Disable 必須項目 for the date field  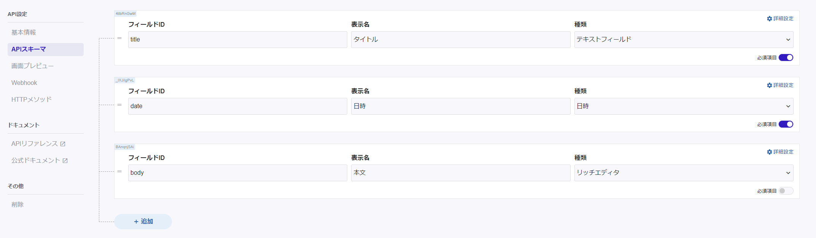pyautogui.click(x=786, y=124)
